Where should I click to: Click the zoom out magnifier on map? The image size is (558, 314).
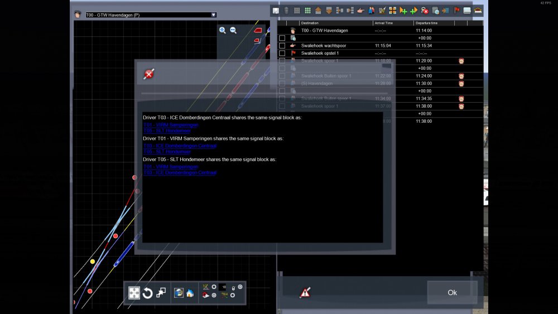(x=233, y=31)
